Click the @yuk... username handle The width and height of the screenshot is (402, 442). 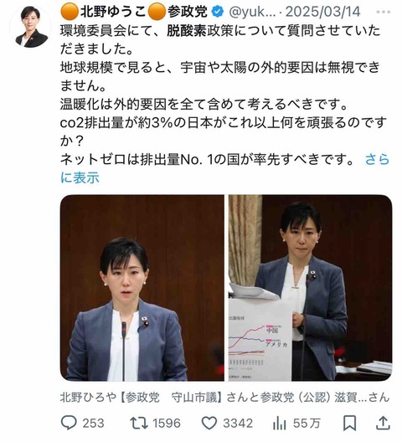(x=252, y=12)
